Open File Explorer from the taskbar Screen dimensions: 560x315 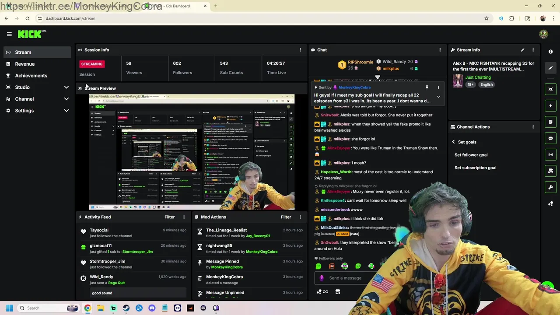101,308
